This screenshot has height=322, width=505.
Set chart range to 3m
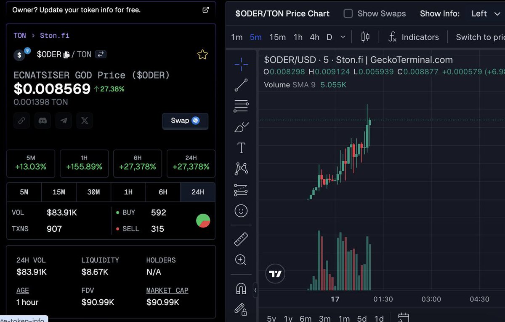(325, 318)
